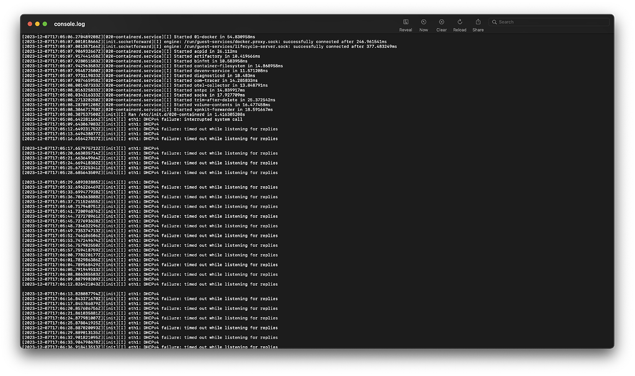
Task: Toggle fullscreen with the green window button
Action: point(43,23)
